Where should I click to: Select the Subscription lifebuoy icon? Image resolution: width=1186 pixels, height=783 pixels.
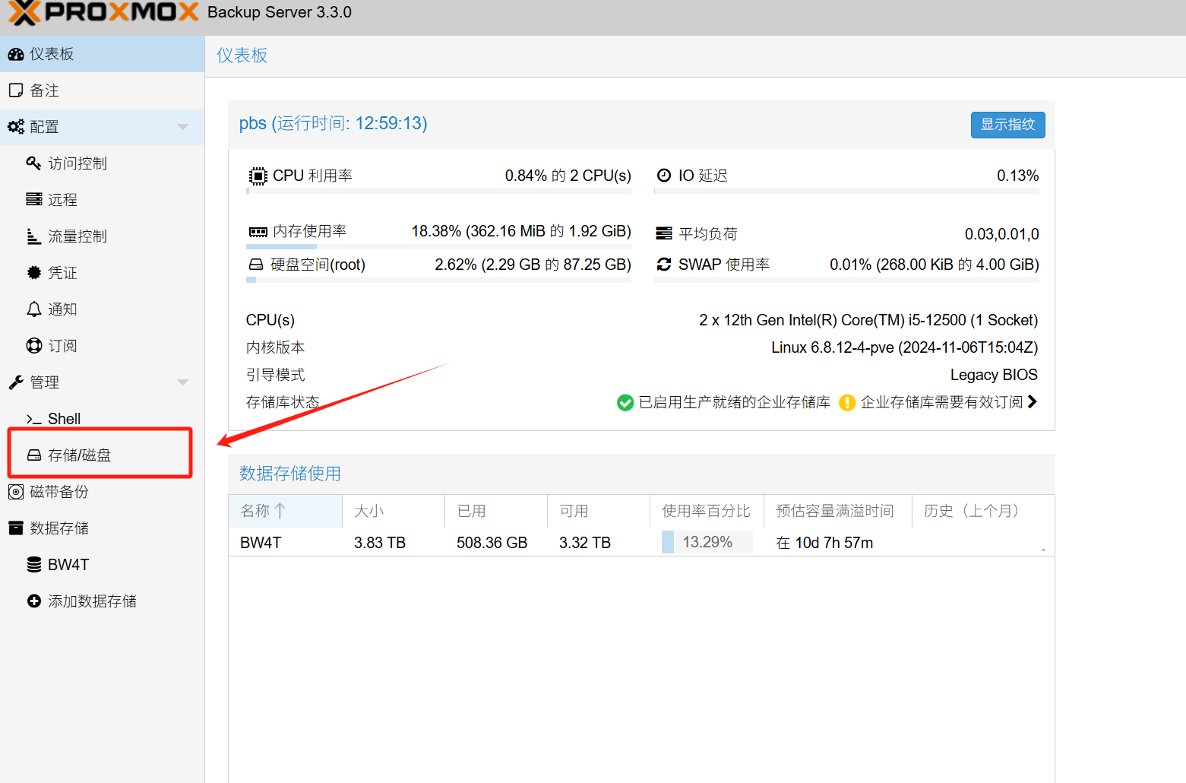[x=34, y=346]
